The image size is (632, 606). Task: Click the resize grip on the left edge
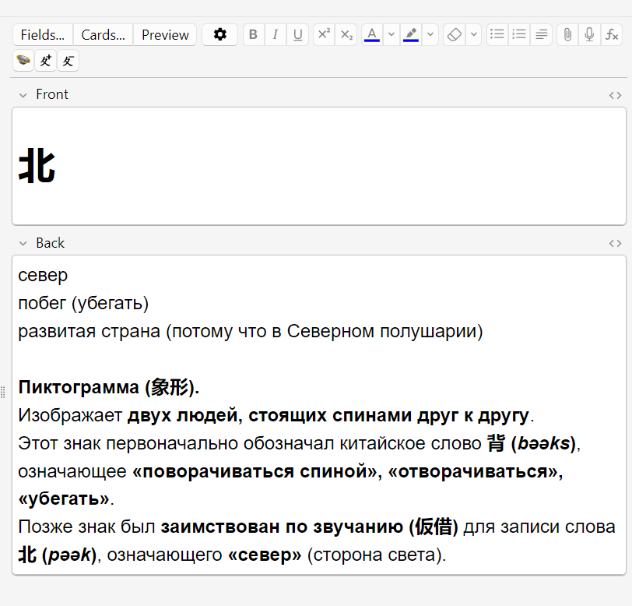click(x=3, y=392)
